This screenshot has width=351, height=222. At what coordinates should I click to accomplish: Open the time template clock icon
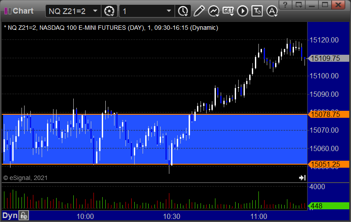point(183,11)
